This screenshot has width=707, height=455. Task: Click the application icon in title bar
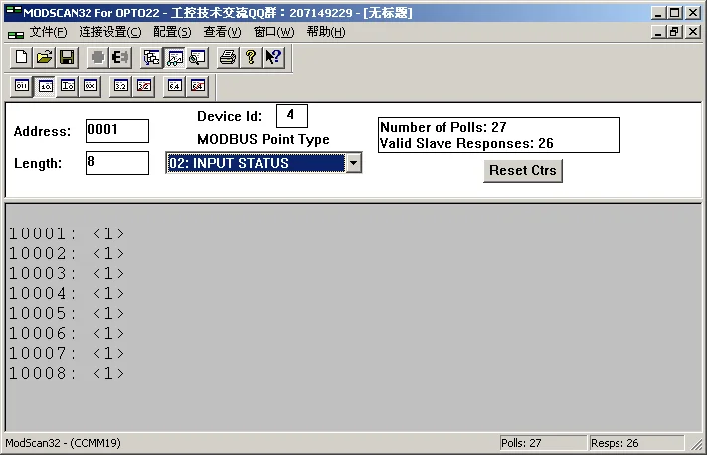[x=14, y=12]
